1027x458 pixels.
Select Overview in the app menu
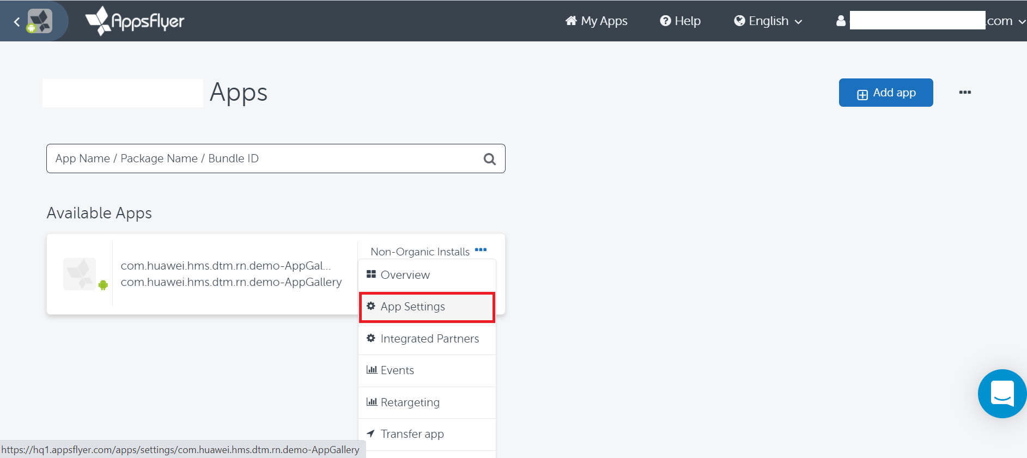[x=427, y=275]
